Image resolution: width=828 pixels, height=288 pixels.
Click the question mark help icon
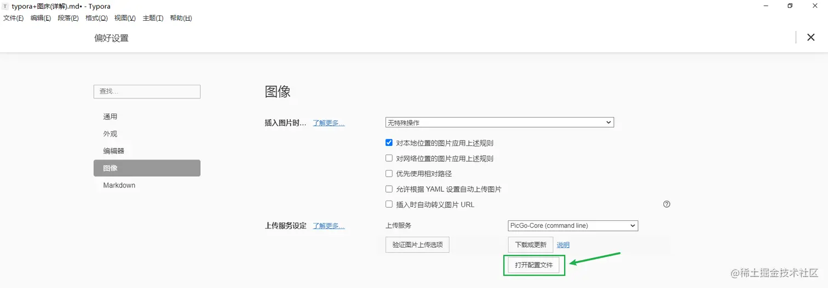666,204
